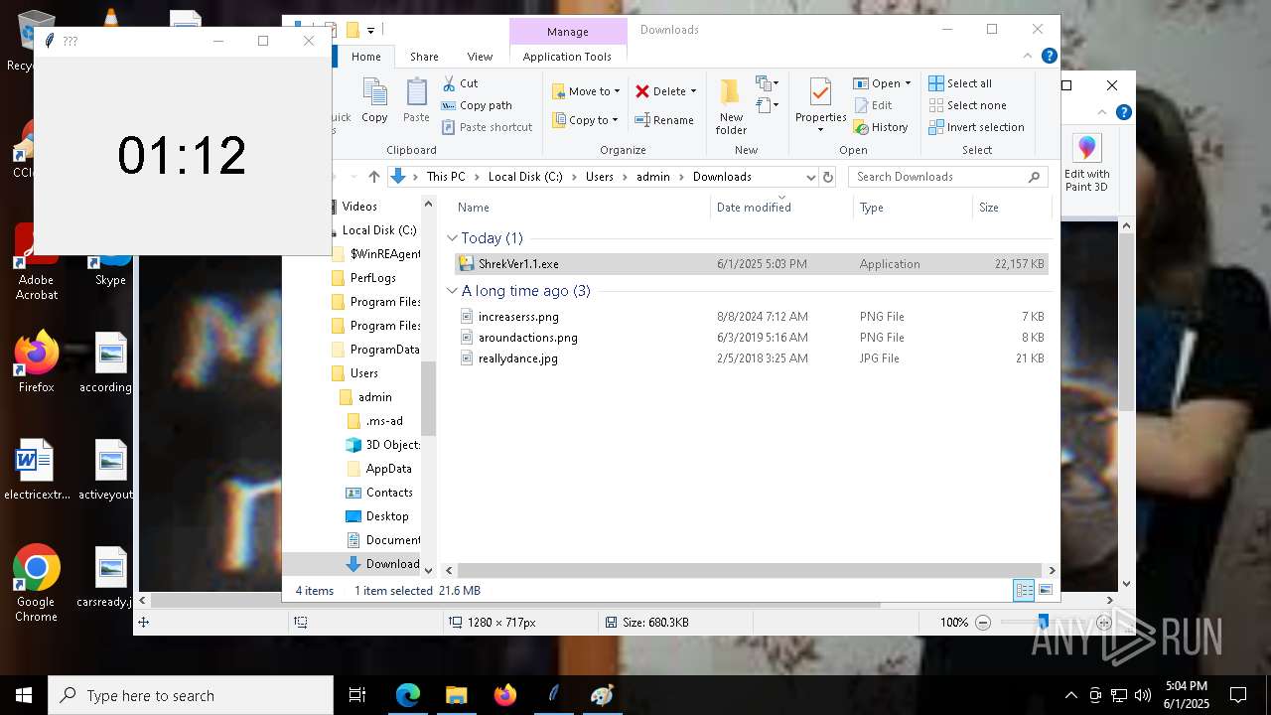Collapse the ribbon with the chevron

pos(1030,57)
